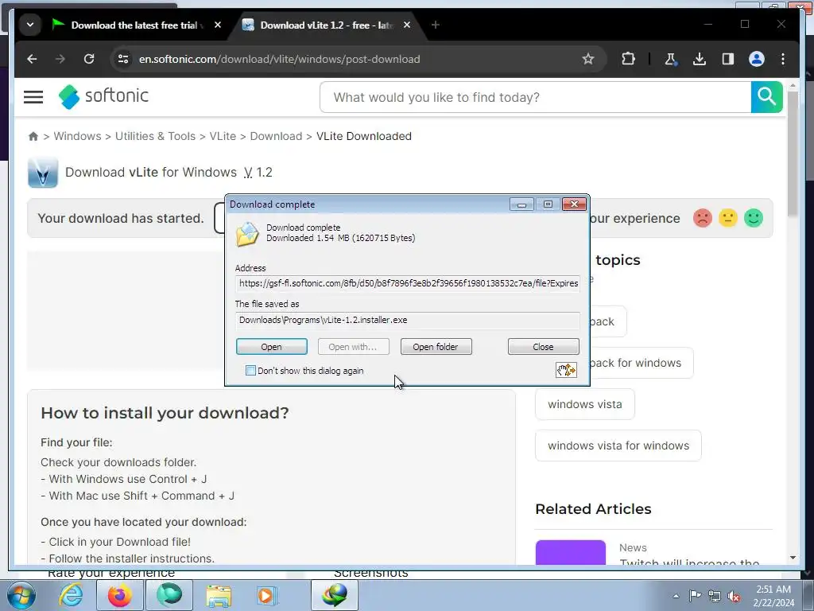Screen dimensions: 814x611
Task: Click the vLite app icon
Action: click(43, 173)
